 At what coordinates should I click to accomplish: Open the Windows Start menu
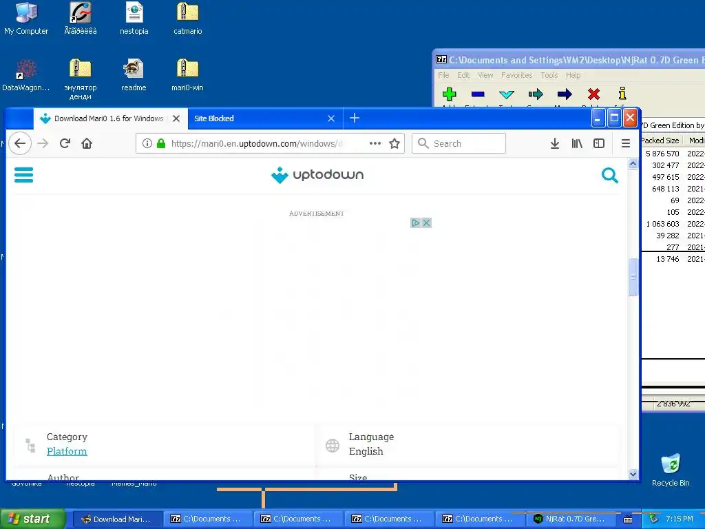[x=32, y=519]
